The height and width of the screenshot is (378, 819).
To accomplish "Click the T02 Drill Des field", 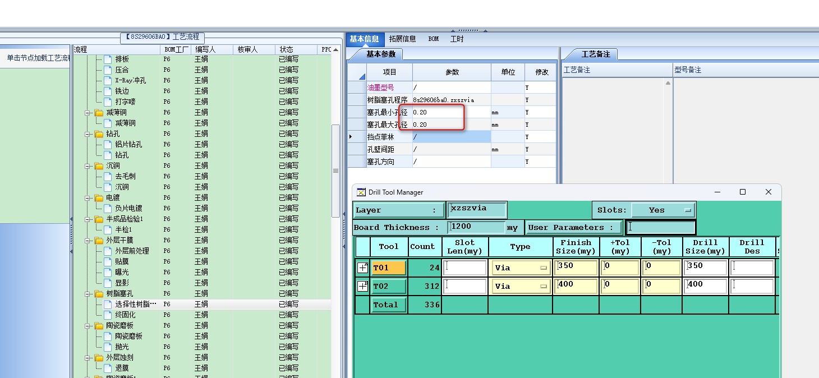I will (x=752, y=286).
